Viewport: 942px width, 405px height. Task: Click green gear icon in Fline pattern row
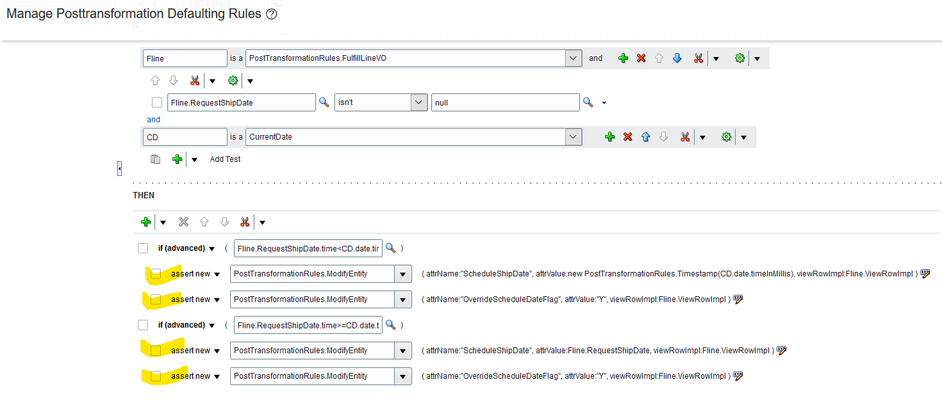tap(739, 58)
